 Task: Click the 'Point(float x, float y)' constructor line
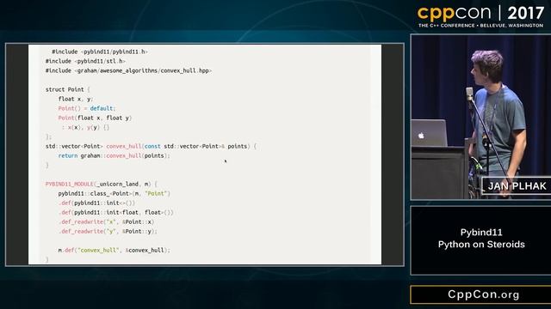click(95, 118)
